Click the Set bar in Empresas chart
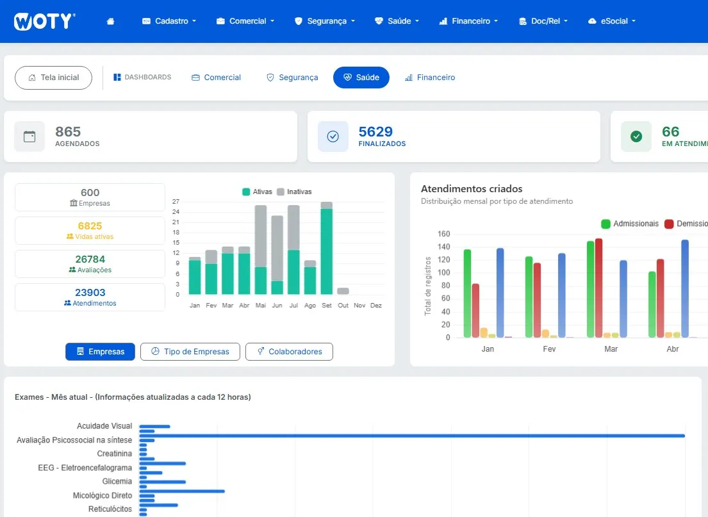Screen dimensions: 708x517 click(x=327, y=249)
